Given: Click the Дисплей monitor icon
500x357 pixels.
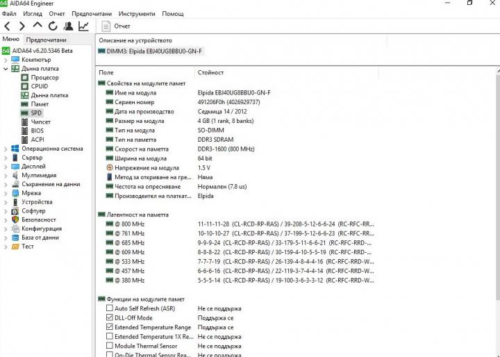Looking at the screenshot, I should coord(15,167).
